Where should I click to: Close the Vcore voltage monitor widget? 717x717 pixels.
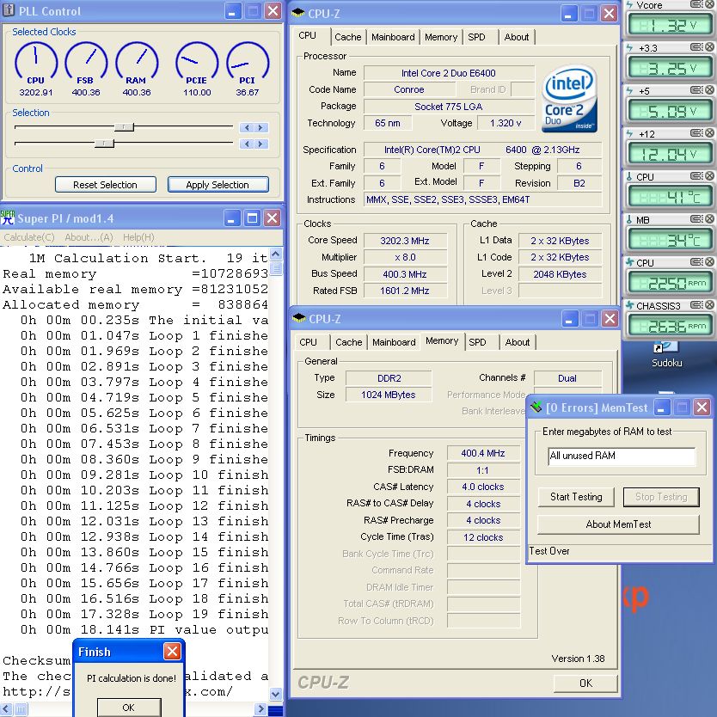[709, 5]
